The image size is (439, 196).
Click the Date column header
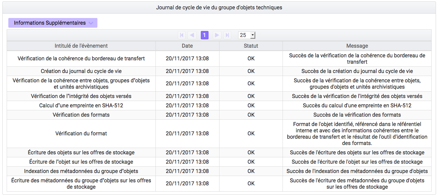click(x=187, y=46)
